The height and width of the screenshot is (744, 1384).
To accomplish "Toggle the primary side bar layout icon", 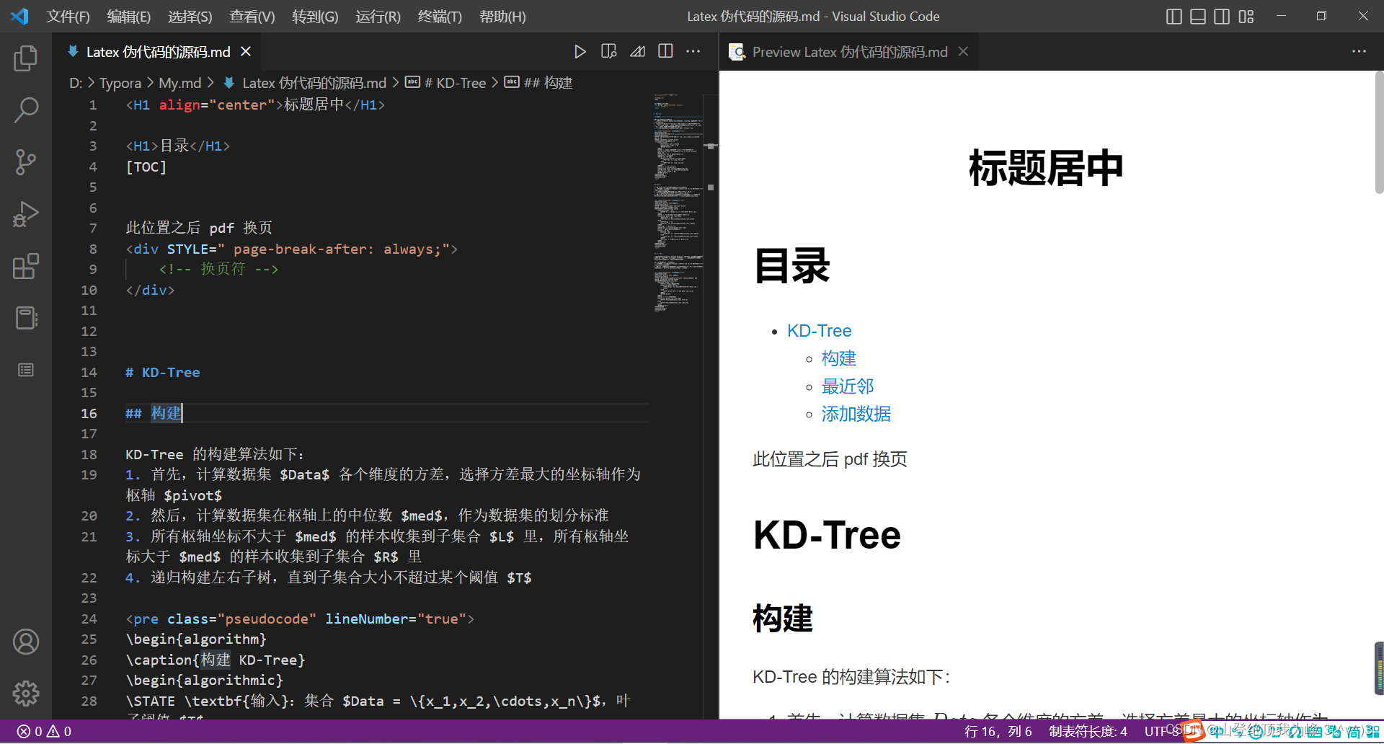I will pos(1174,17).
